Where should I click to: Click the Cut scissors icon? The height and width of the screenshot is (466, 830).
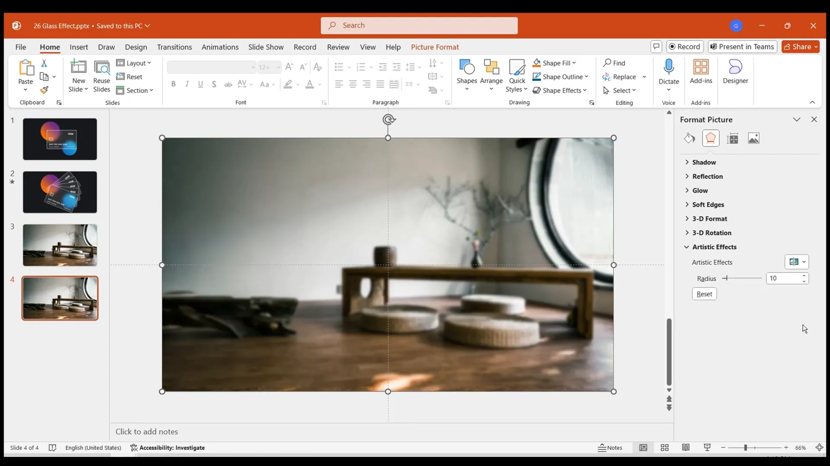pyautogui.click(x=44, y=63)
